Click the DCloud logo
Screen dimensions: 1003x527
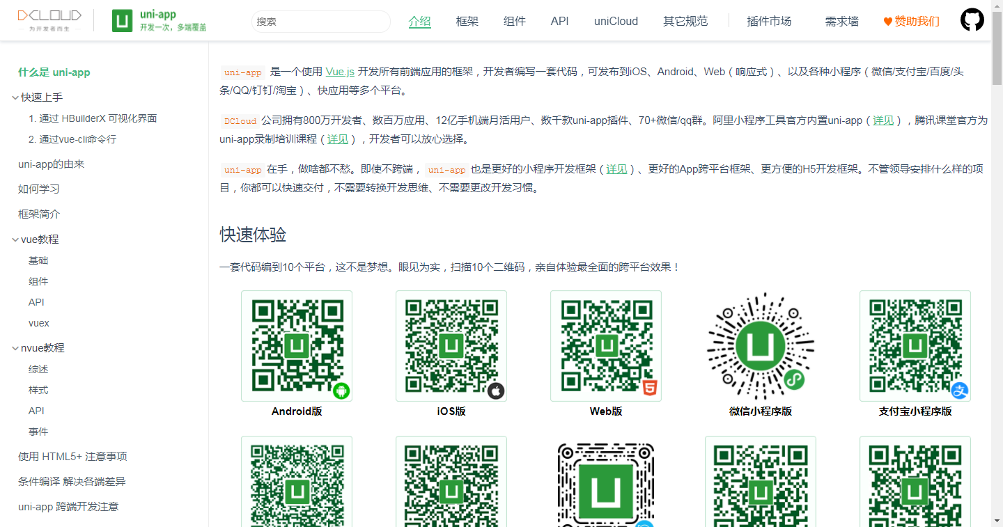[x=49, y=20]
